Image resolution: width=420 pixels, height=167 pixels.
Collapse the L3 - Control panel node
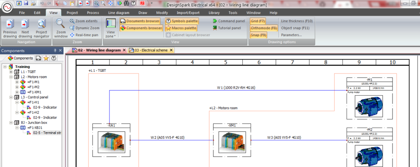11,97
